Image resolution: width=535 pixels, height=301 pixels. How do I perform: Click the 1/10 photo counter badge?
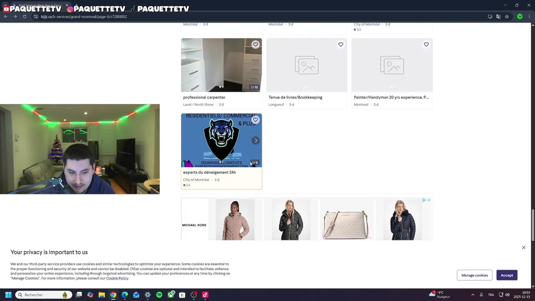pos(254,87)
